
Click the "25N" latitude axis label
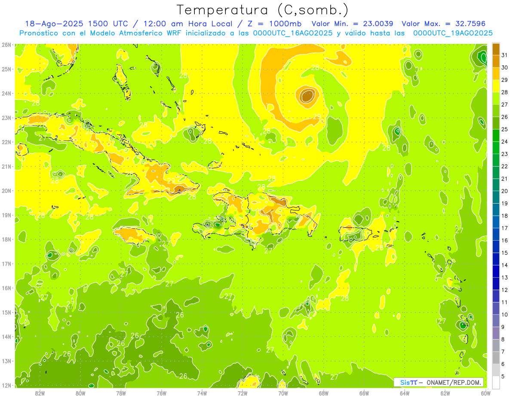pyautogui.click(x=6, y=69)
